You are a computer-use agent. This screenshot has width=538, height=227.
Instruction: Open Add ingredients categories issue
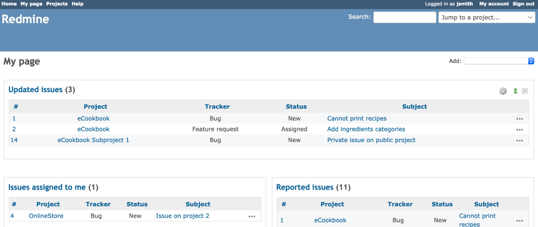tap(366, 130)
